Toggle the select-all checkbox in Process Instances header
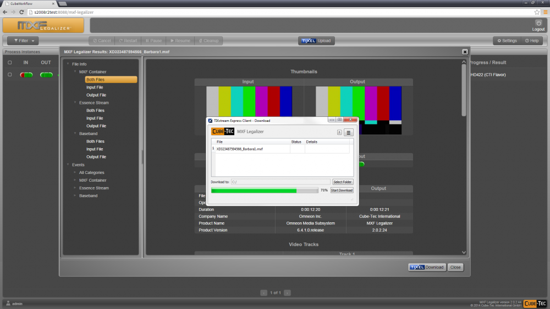Image resolution: width=550 pixels, height=309 pixels. coord(9,63)
